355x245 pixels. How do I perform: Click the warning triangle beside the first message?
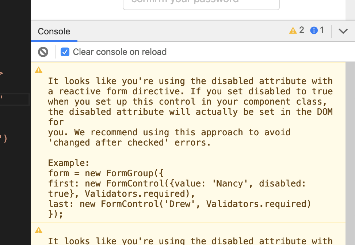[38, 70]
